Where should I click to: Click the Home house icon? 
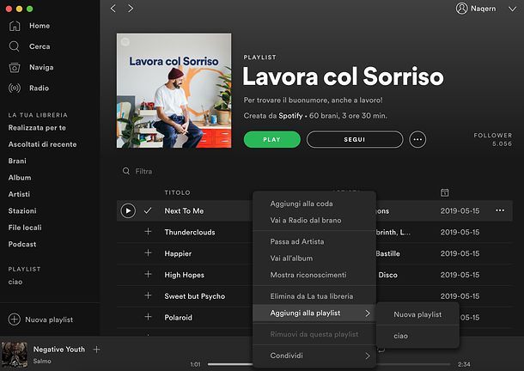tap(15, 26)
